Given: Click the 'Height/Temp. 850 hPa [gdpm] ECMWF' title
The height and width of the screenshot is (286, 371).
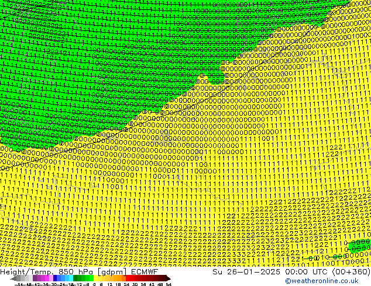Looking at the screenshot, I should point(79,271).
